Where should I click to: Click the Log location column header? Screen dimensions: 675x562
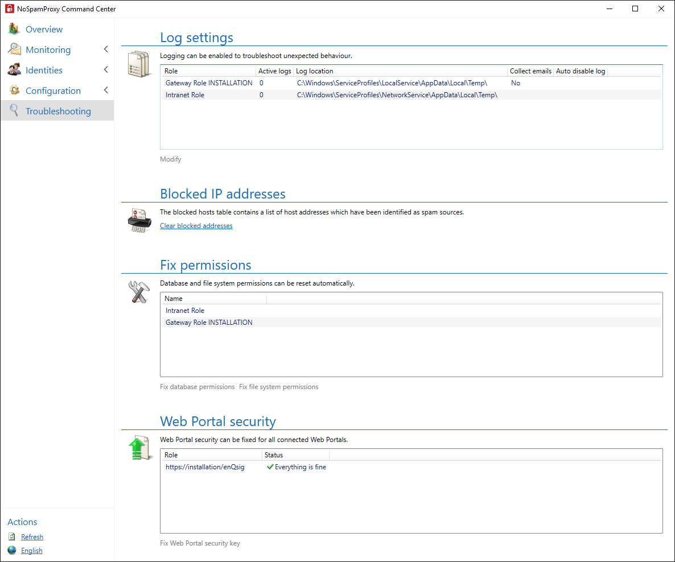400,71
